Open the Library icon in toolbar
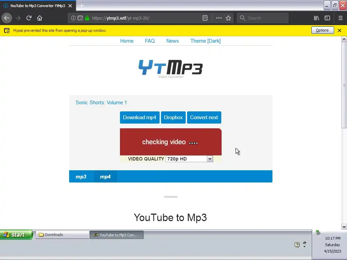 [x=317, y=18]
